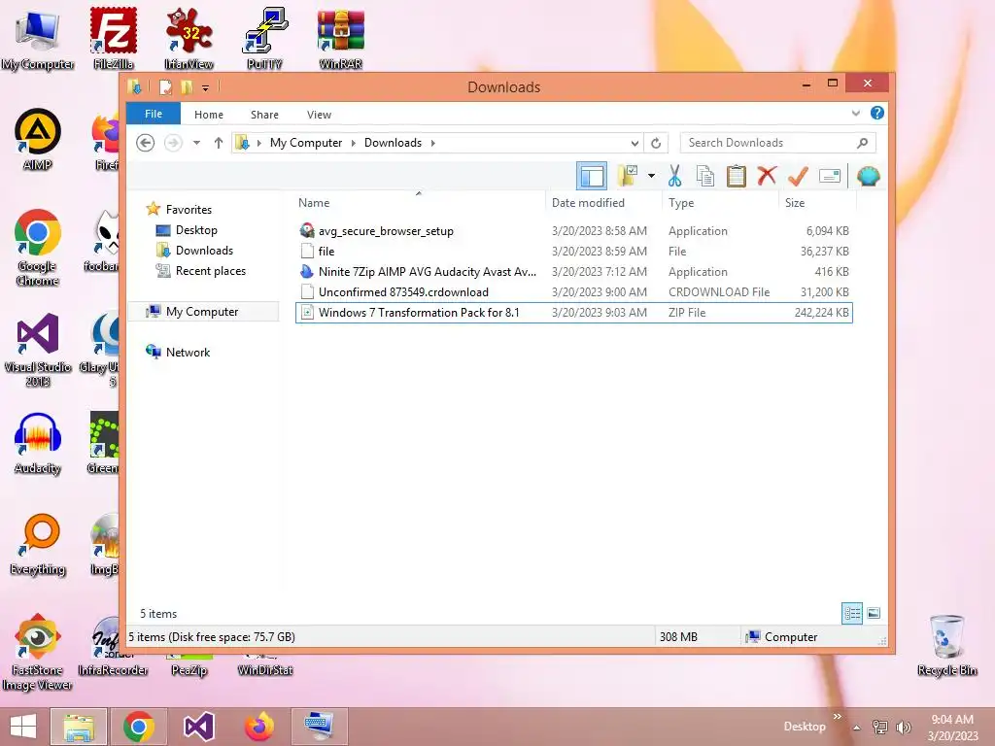
Task: Click My Computer in the address breadcrumb
Action: [x=306, y=143]
